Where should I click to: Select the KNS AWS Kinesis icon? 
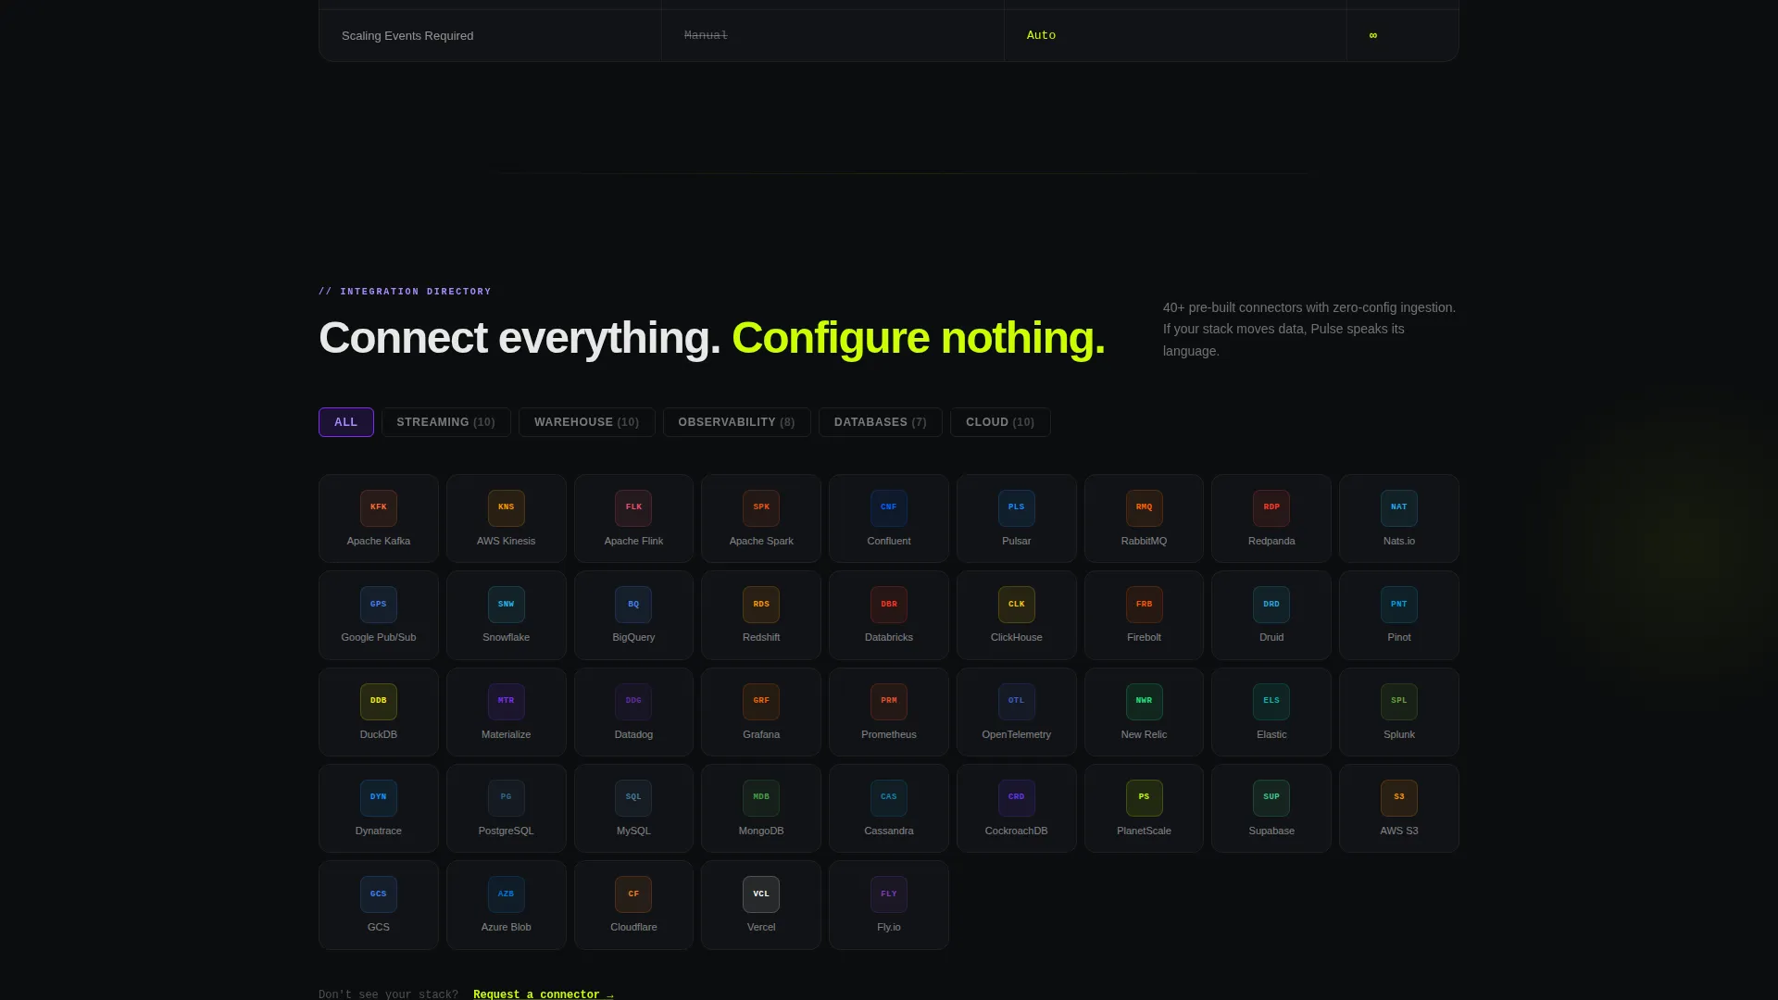[506, 507]
